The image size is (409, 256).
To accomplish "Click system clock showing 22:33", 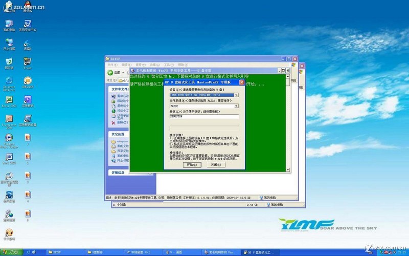I will (x=402, y=252).
